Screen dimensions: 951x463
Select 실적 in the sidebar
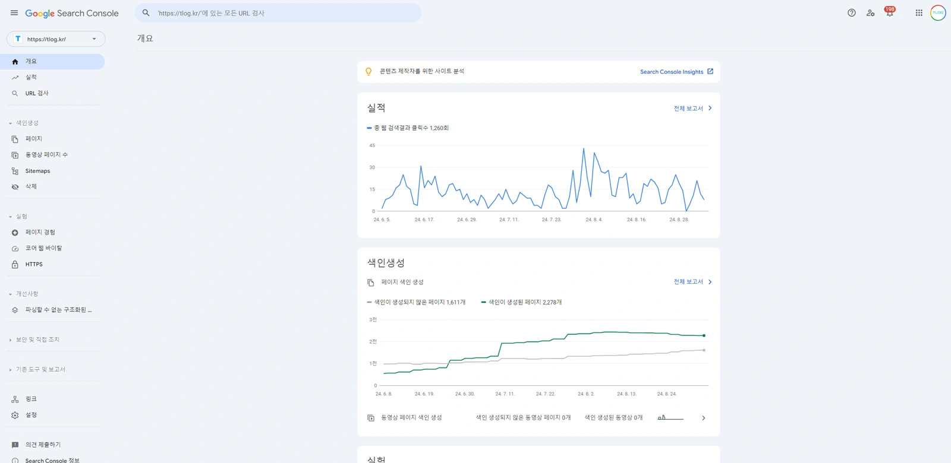31,77
